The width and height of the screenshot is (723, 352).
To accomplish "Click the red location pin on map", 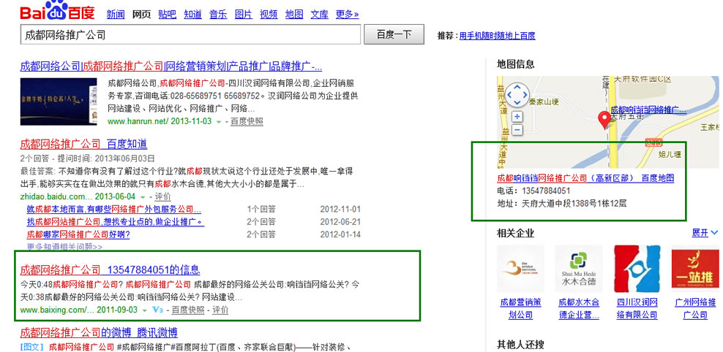I will [605, 119].
